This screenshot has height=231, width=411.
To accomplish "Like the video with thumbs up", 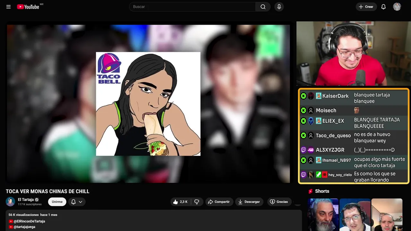I will click(180, 202).
